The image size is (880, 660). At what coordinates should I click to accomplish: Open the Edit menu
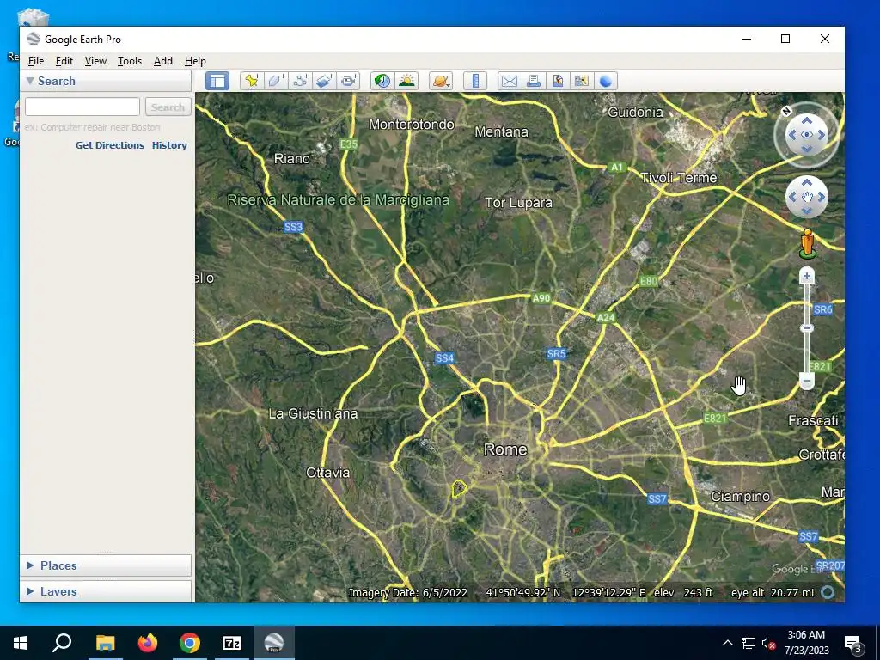pyautogui.click(x=64, y=61)
